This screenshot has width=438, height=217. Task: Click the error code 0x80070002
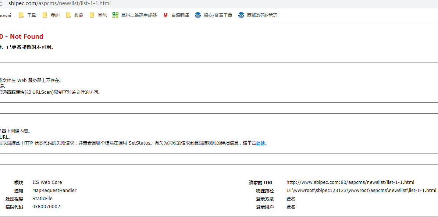point(46,207)
